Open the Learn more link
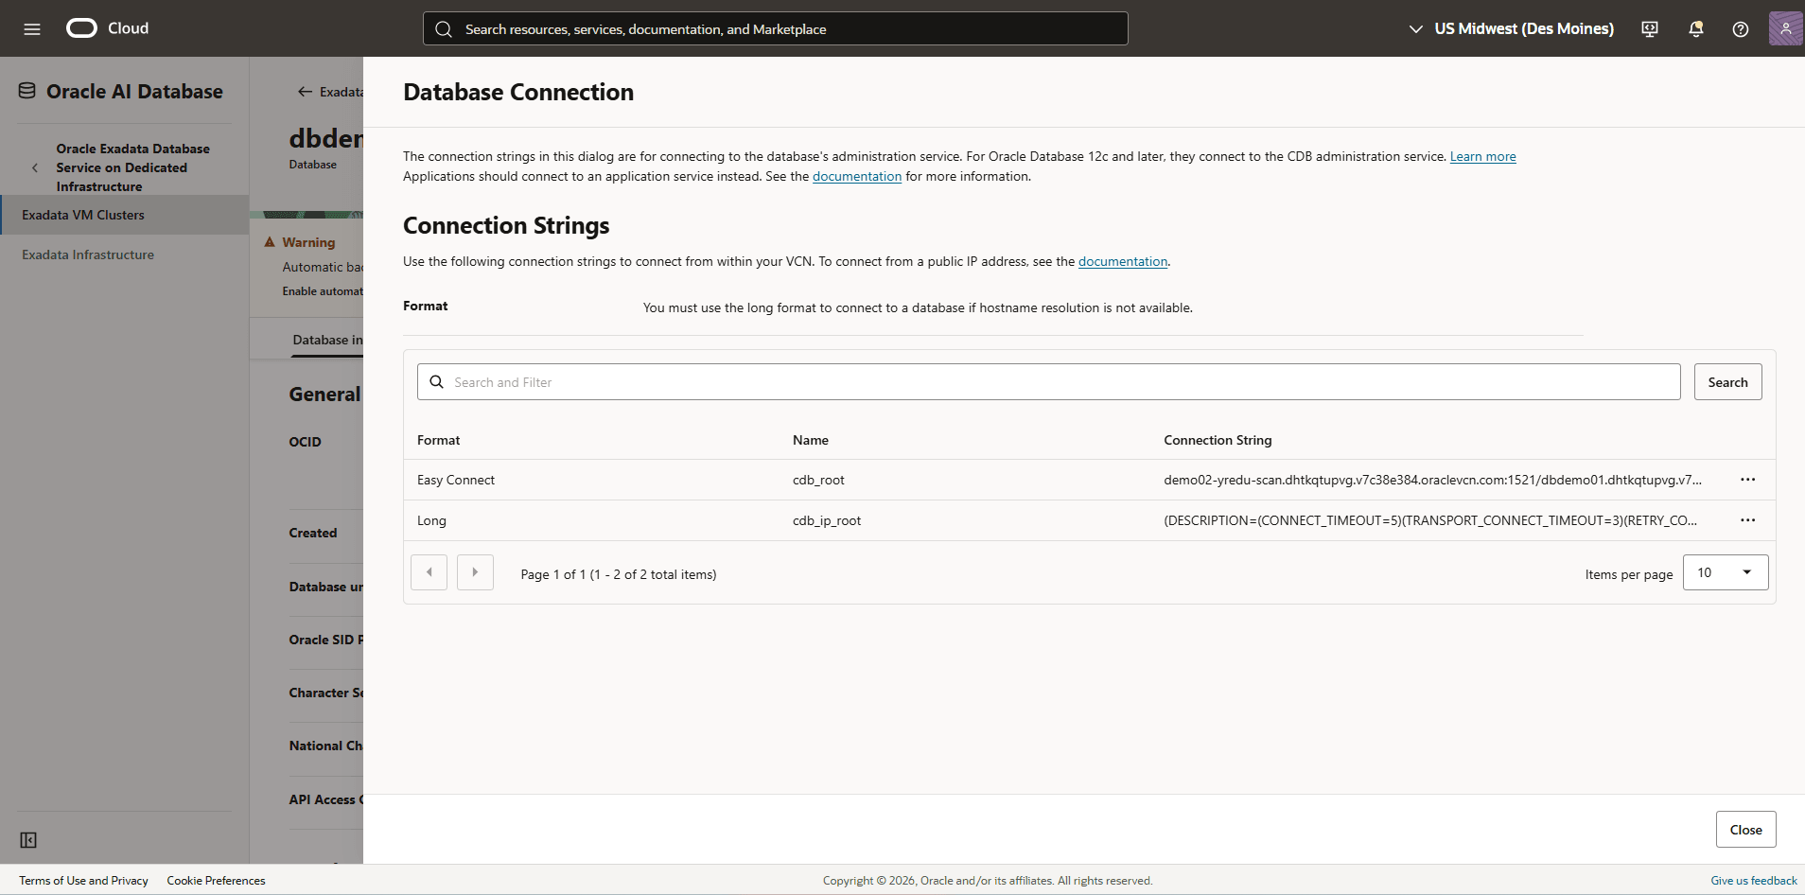 coord(1482,156)
